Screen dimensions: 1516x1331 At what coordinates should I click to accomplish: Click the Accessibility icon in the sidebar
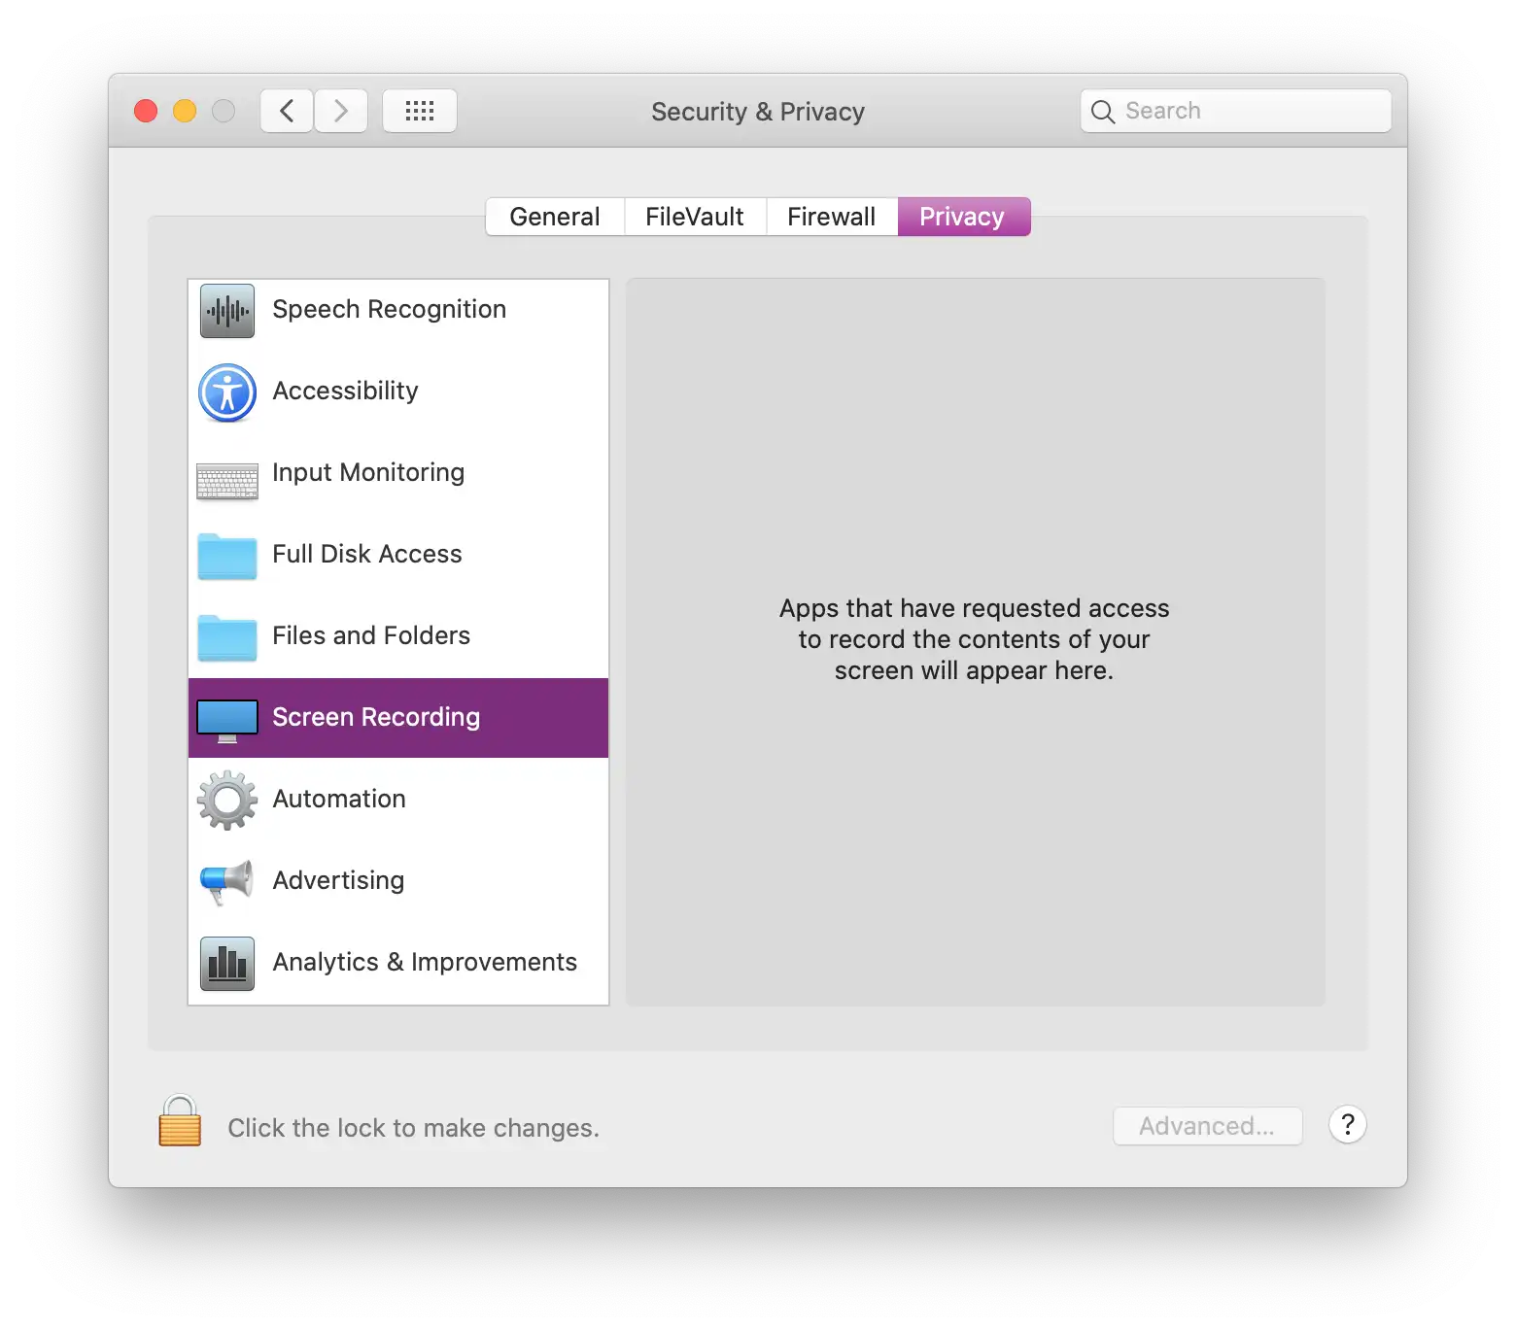pyautogui.click(x=226, y=392)
